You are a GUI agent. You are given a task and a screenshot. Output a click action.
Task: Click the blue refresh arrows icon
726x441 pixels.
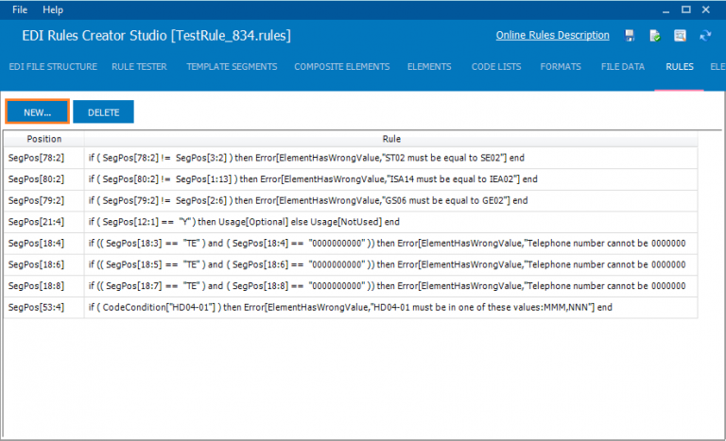pyautogui.click(x=705, y=36)
